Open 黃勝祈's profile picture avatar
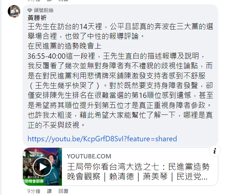The height and width of the screenshot is (195, 225). coord(14,11)
